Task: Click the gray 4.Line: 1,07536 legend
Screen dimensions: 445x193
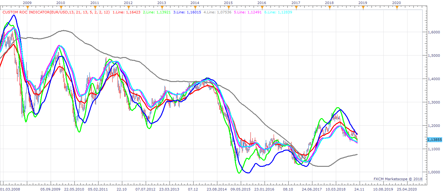Action: 217,12
